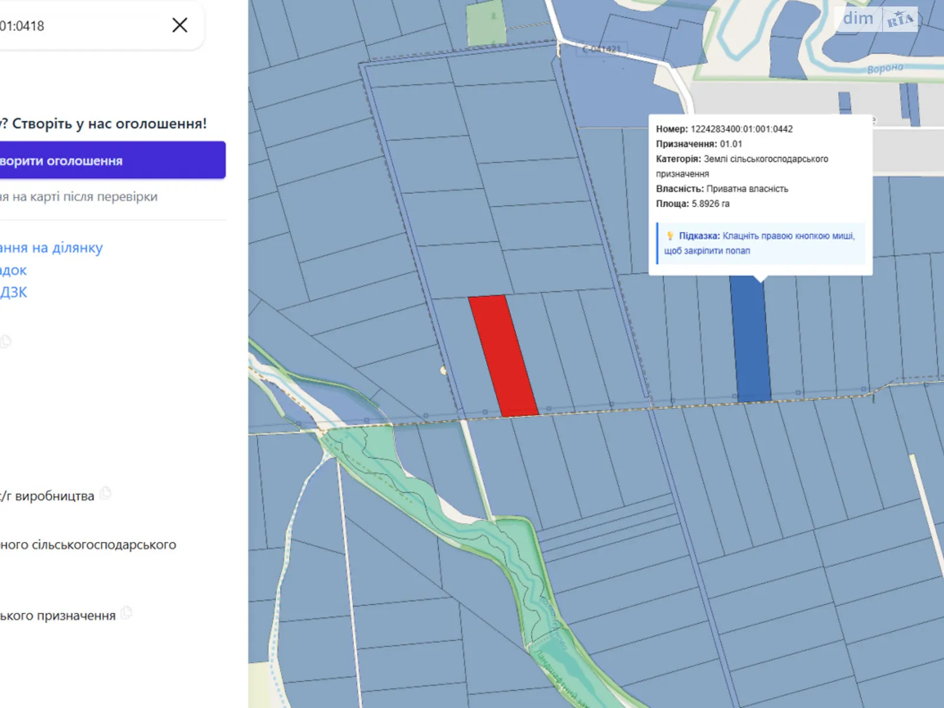Image resolution: width=944 pixels, height=708 pixels.
Task: Click the faint copy icon below the ДЗК link
Action: [6, 341]
